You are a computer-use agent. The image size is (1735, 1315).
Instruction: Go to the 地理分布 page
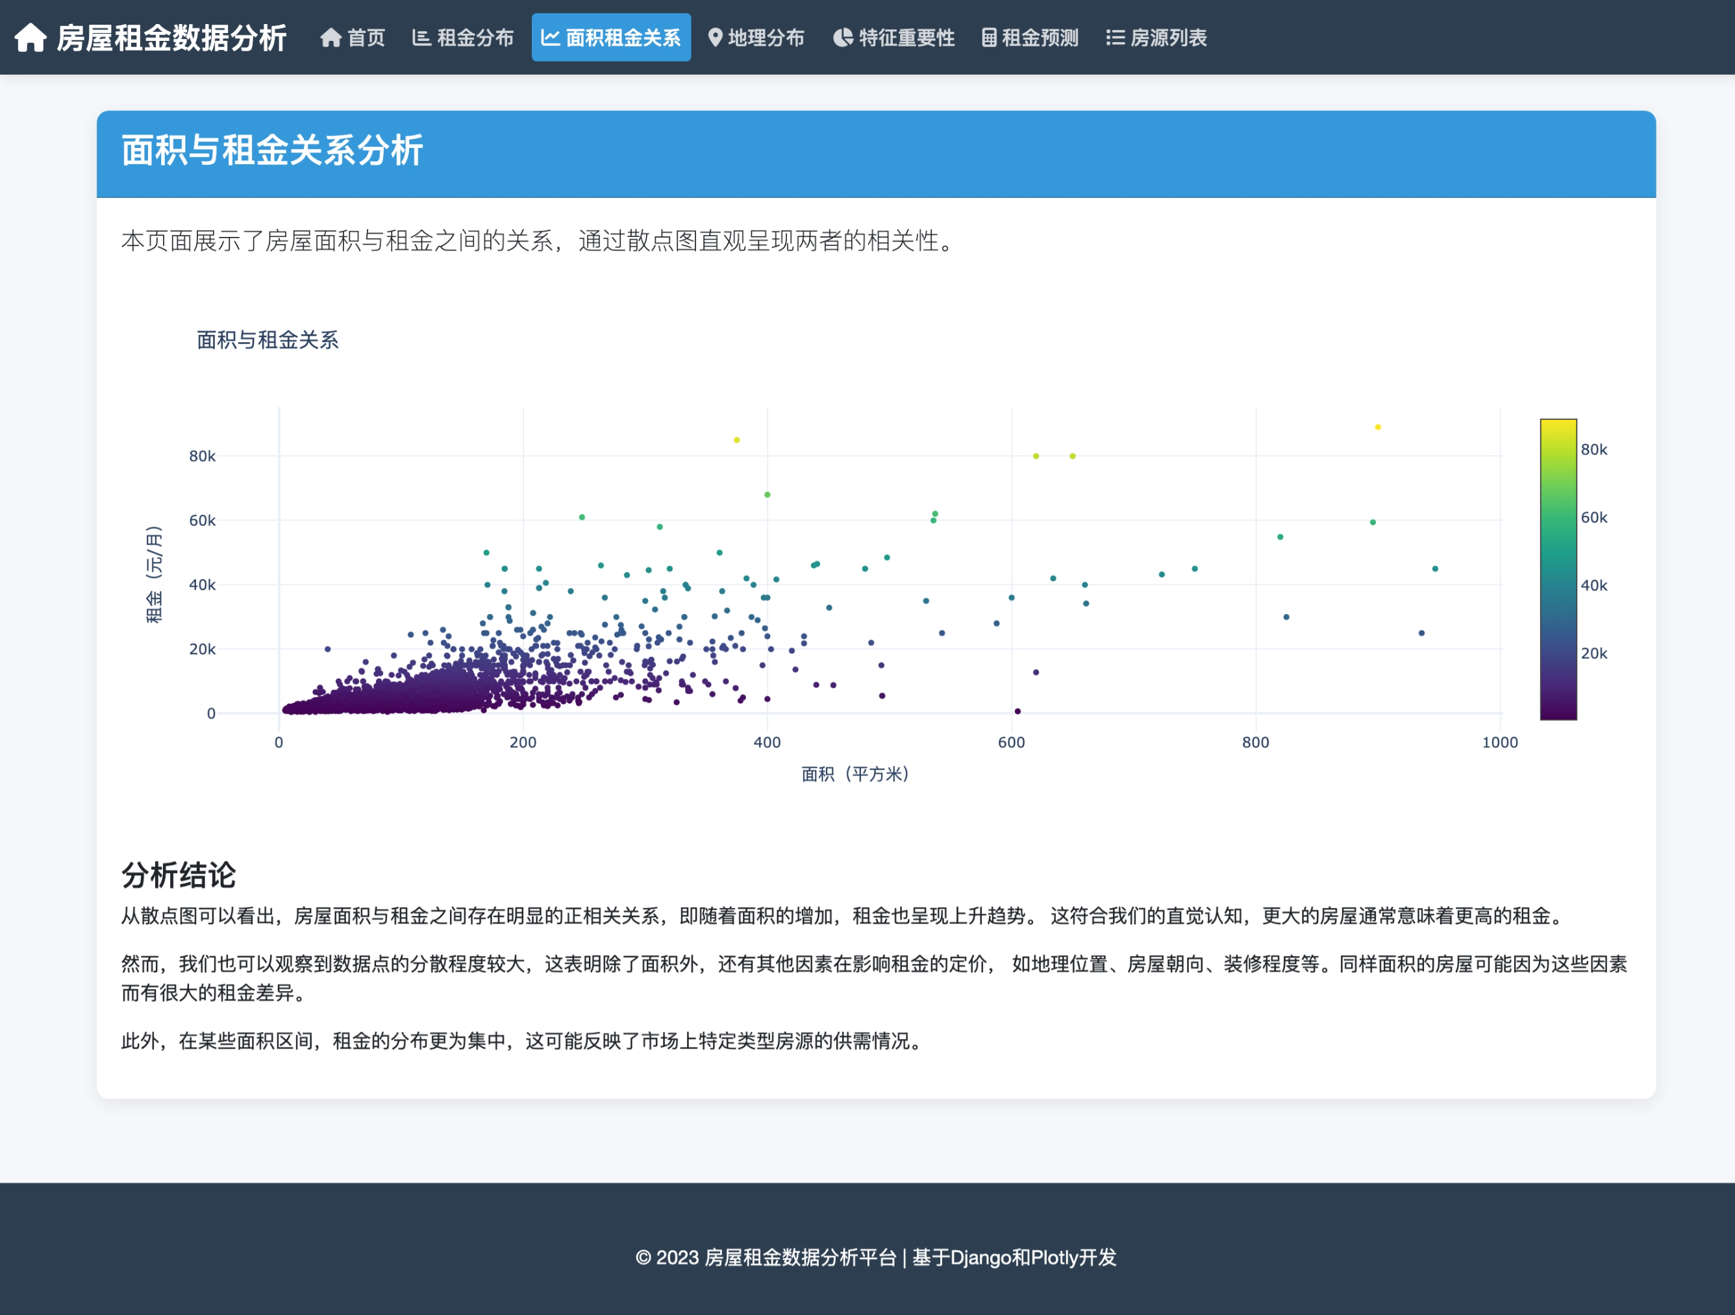click(766, 38)
